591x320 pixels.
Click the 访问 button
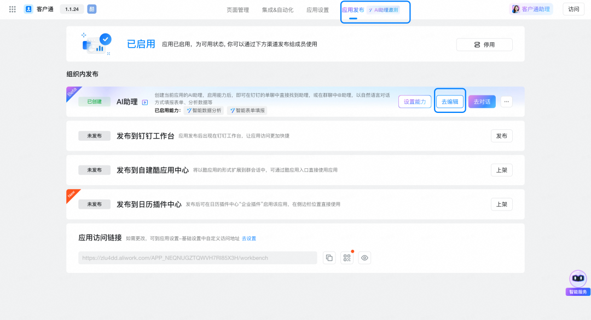[x=573, y=9]
